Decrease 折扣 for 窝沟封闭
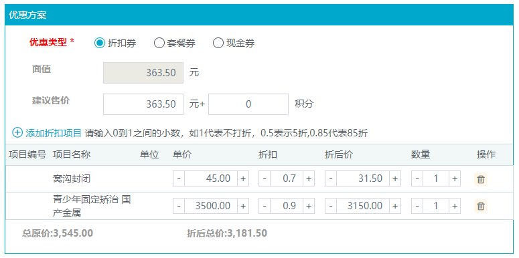Screen dimensions: 519x258 coord(265,178)
